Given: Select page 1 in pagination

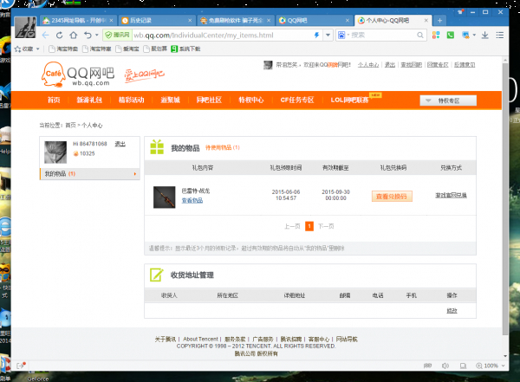Looking at the screenshot, I should tap(309, 226).
